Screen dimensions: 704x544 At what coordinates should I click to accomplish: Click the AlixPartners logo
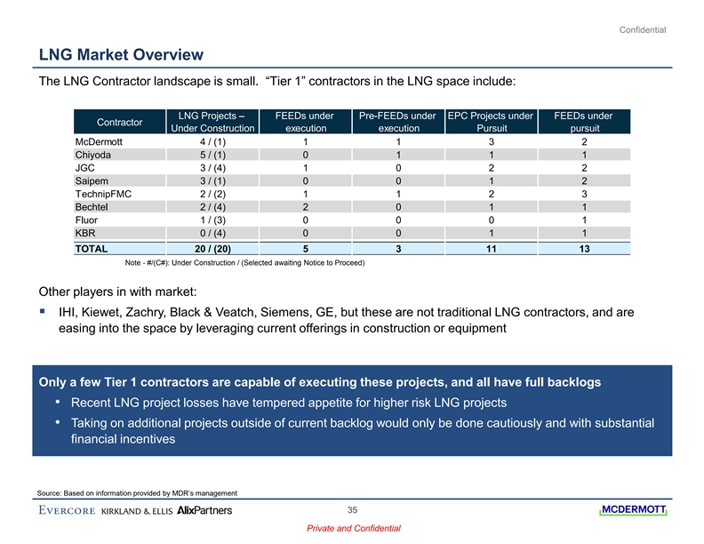point(204,510)
